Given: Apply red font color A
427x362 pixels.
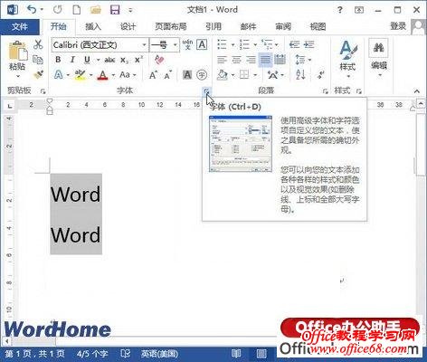Looking at the screenshot, I should [x=103, y=75].
